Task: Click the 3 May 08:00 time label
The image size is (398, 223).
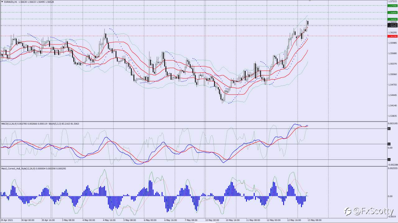Action: pyautogui.click(x=68, y=220)
